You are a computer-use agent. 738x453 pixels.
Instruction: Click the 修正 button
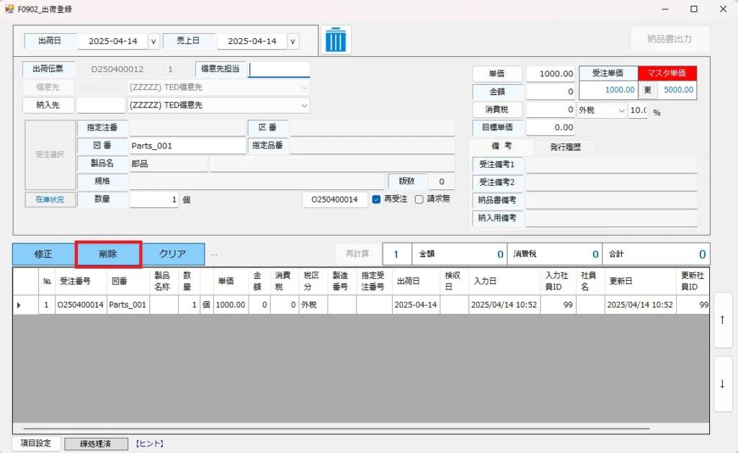(x=43, y=254)
